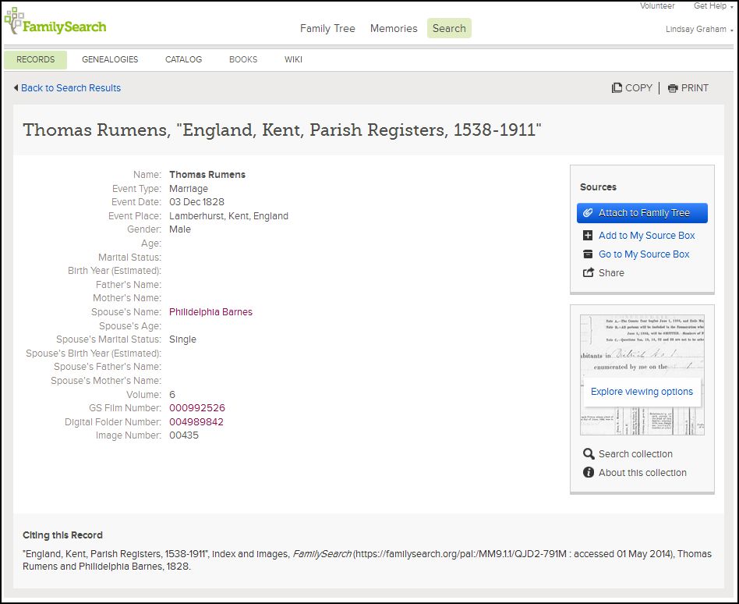Click the FamilySearch wordmark text
The width and height of the screenshot is (739, 604).
click(x=64, y=27)
